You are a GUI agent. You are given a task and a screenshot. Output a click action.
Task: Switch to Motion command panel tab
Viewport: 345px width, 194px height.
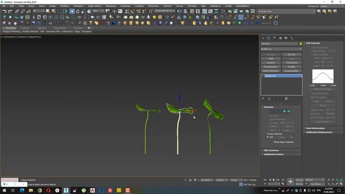point(280,38)
